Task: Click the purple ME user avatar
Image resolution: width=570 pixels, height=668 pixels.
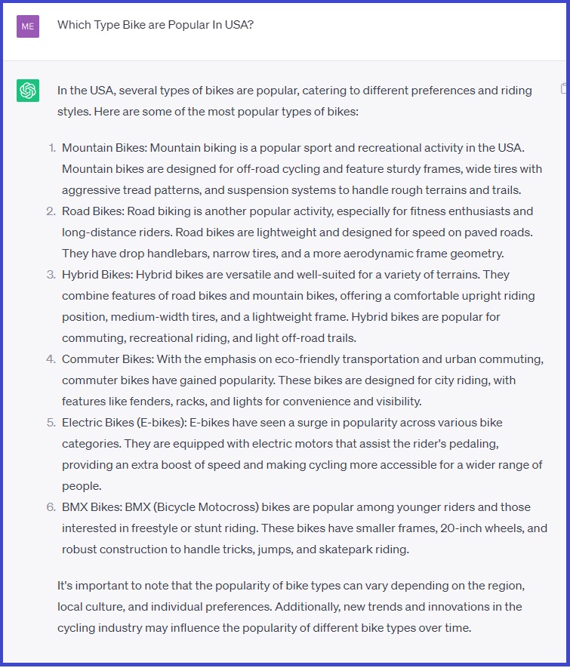Action: pos(28,26)
